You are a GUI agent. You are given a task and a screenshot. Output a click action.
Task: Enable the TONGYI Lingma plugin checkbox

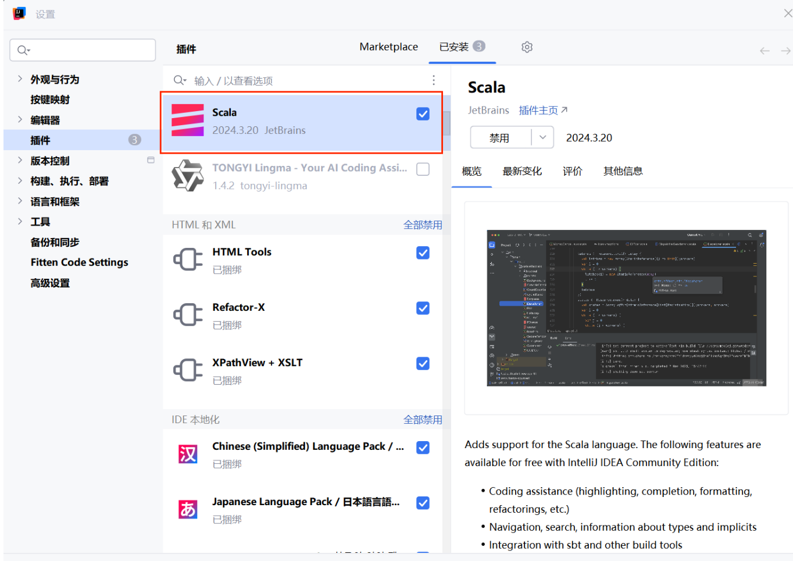pyautogui.click(x=423, y=169)
